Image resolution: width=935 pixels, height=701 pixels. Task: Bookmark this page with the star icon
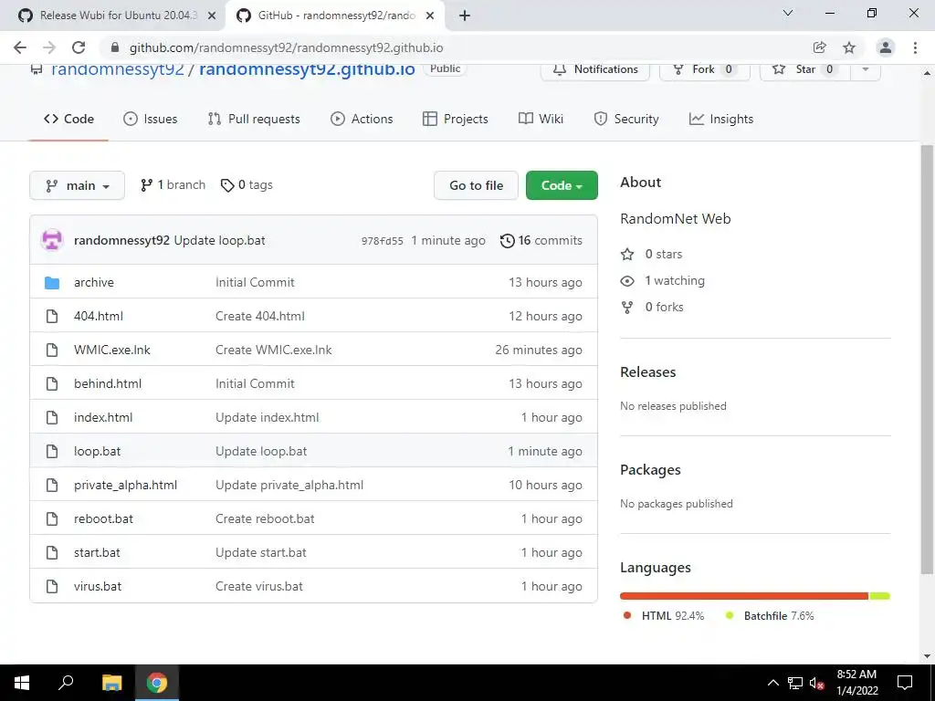coord(849,47)
